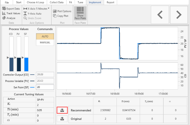Toggle Show Face Plate button

(80, 13)
